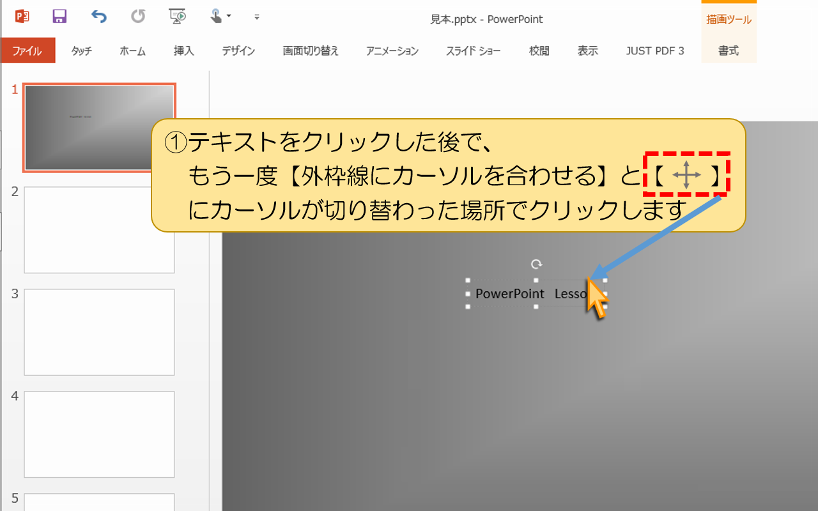Open the スライド ショー tab
This screenshot has width=818, height=511.
[x=474, y=51]
